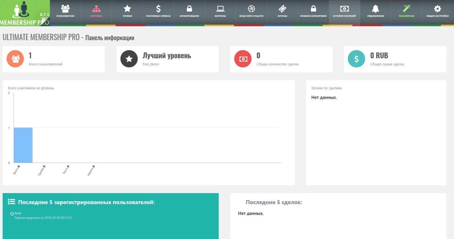454x239 pixels.
Task: Open the Витрины section
Action: click(x=220, y=12)
